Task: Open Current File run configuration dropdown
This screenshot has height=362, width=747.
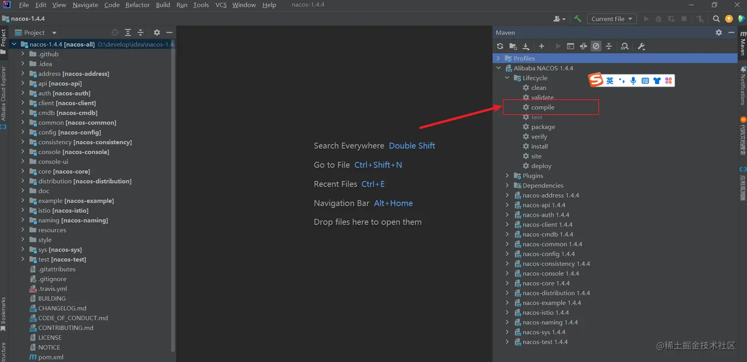Action: pos(612,19)
